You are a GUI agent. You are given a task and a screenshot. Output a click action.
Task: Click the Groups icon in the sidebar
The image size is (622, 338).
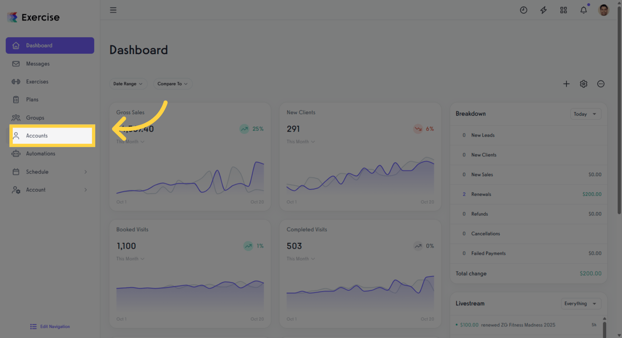pos(16,118)
